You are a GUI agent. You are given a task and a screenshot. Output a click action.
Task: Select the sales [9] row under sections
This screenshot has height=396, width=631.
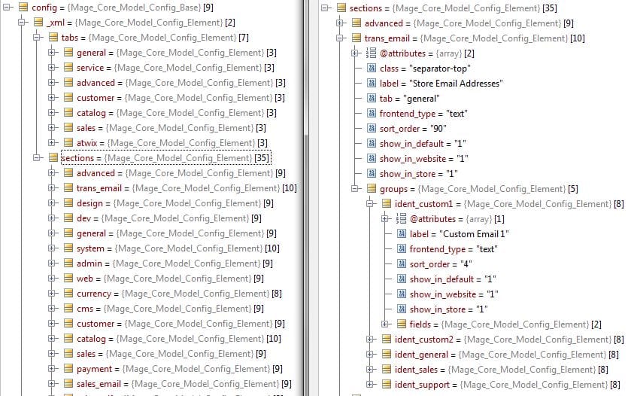(x=171, y=354)
